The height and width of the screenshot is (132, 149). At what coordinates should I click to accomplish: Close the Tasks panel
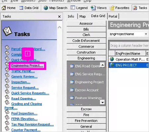point(59,16)
